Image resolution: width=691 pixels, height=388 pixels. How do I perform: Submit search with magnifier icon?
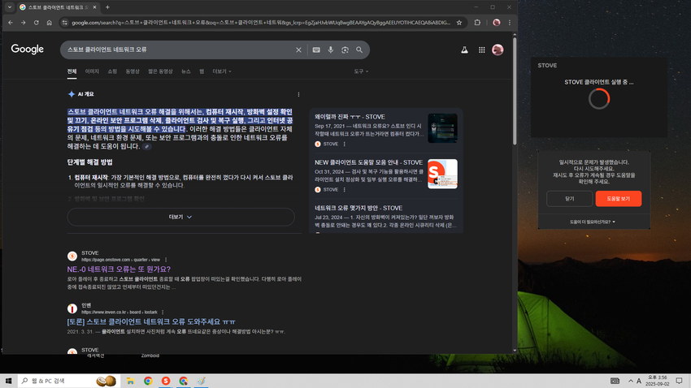[x=359, y=50]
